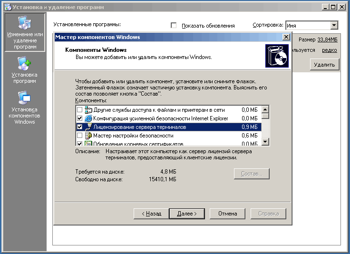Click the Справка button
Image resolution: width=350 pixels, height=254 pixels.
(268, 214)
